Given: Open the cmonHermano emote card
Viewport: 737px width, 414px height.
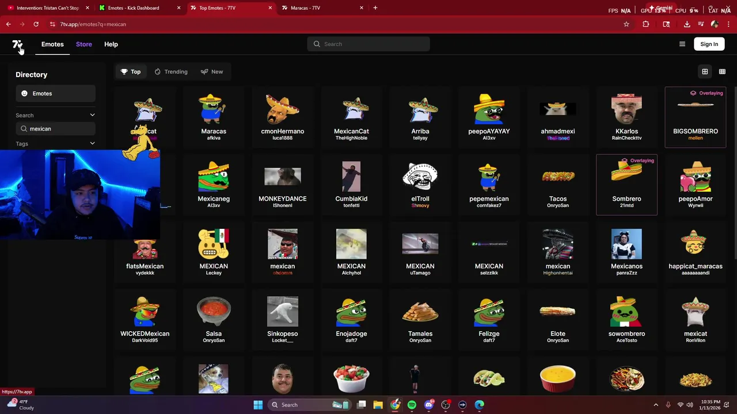Looking at the screenshot, I should (x=283, y=117).
